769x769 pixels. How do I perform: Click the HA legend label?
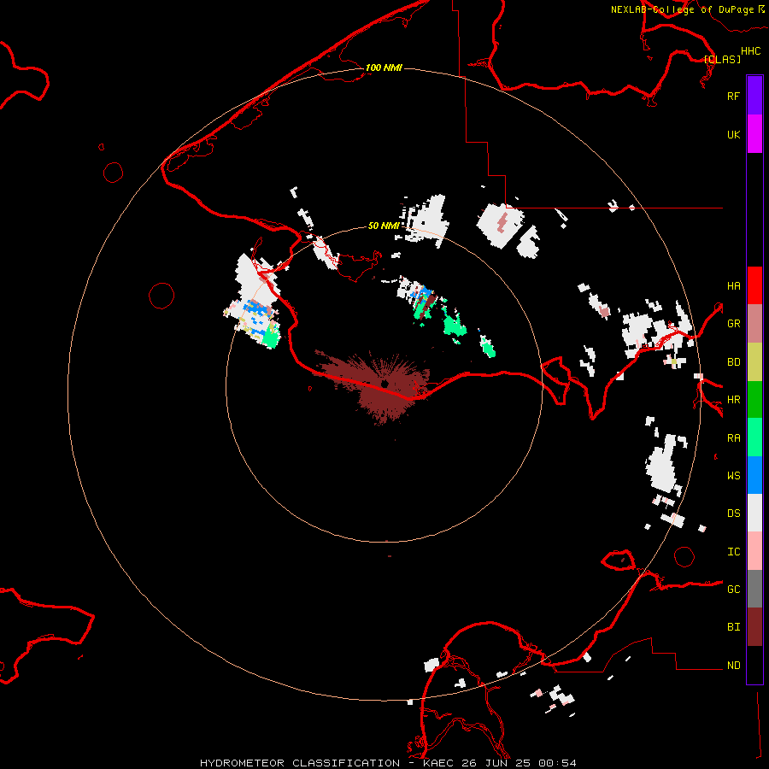click(x=733, y=286)
